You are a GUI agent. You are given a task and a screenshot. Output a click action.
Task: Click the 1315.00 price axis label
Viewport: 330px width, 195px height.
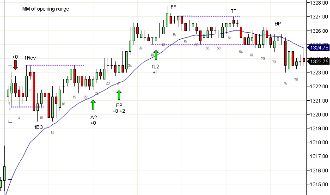coord(319,184)
